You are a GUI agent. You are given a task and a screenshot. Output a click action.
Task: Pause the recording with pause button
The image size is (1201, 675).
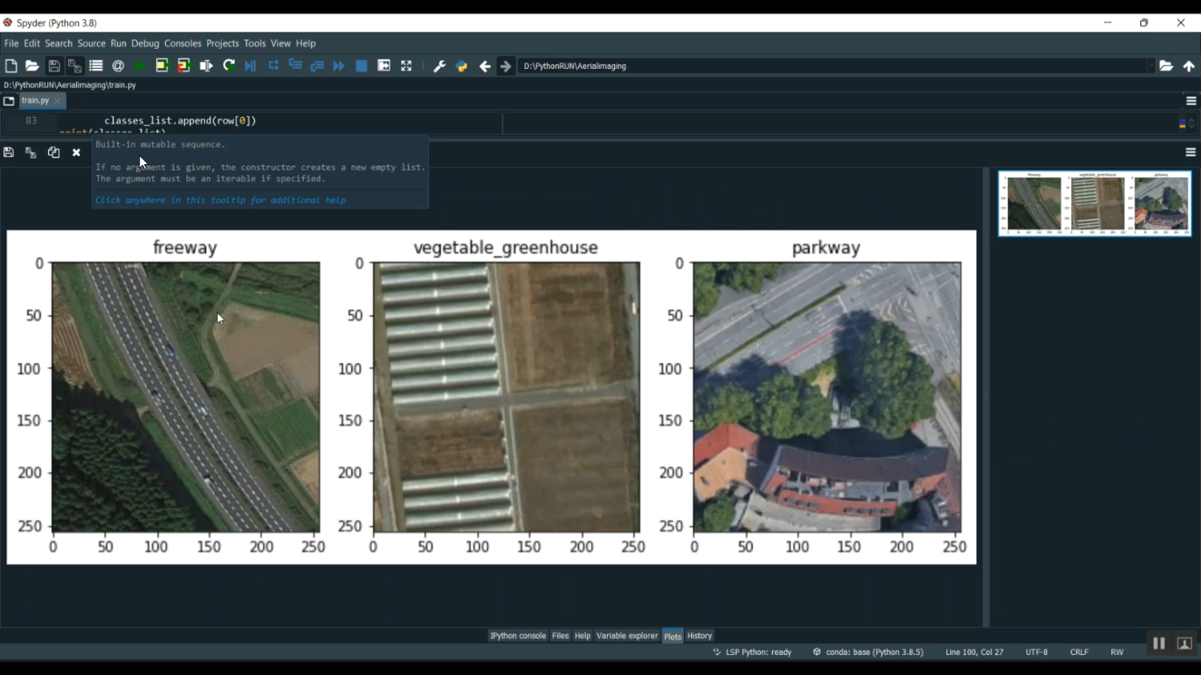click(x=1159, y=643)
